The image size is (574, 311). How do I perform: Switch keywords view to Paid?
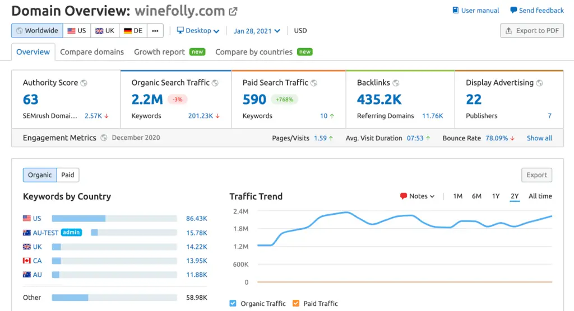(68, 175)
